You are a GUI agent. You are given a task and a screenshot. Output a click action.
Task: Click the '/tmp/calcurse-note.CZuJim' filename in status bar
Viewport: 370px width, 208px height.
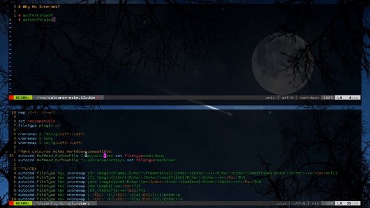(65, 98)
